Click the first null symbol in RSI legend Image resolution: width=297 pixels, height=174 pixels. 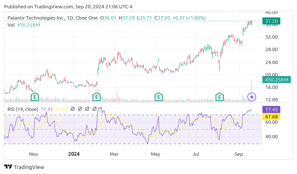72,109
